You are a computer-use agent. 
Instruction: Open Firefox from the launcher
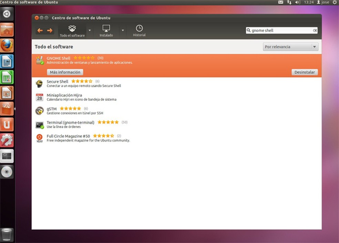click(x=7, y=45)
